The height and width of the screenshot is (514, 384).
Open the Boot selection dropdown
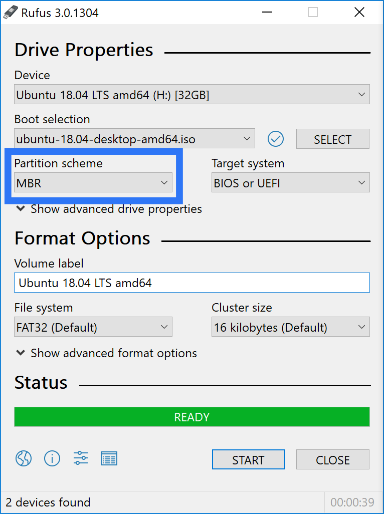click(x=134, y=139)
